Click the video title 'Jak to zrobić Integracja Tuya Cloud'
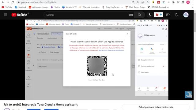196x110 pixels. pyautogui.click(x=41, y=105)
